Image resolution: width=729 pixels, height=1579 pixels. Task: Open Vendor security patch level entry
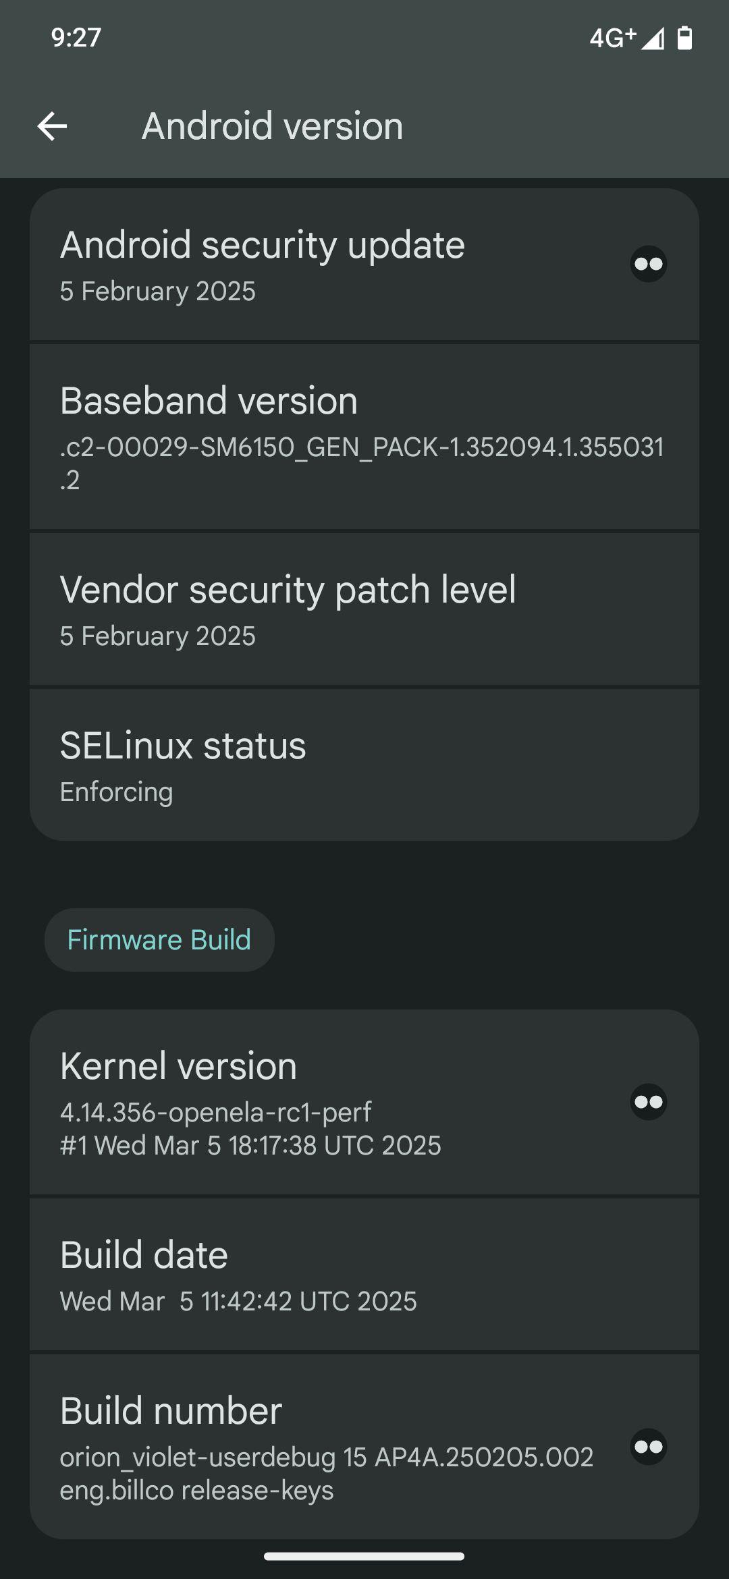(364, 610)
